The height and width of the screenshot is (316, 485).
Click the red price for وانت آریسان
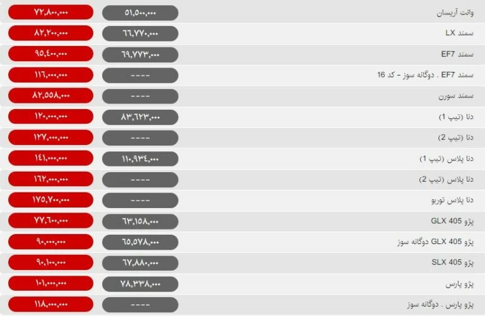coord(51,13)
